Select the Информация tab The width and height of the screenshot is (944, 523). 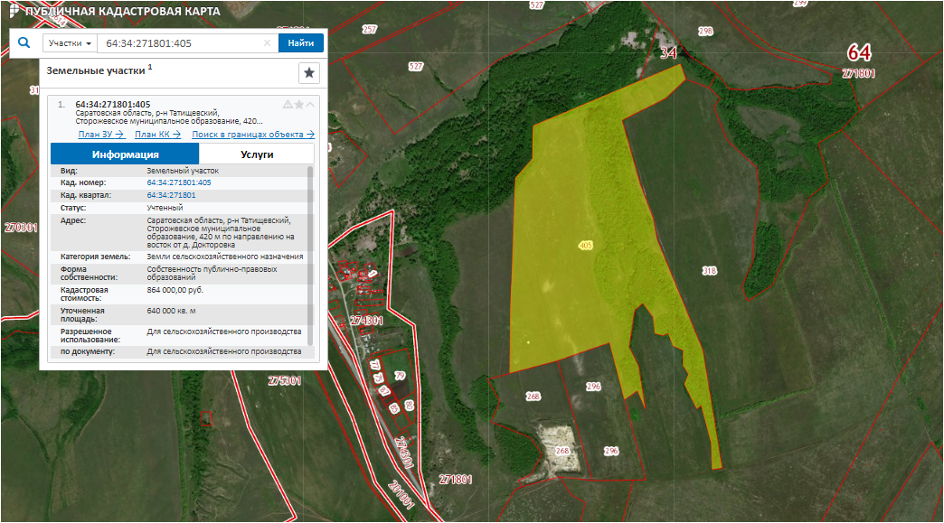pyautogui.click(x=125, y=154)
